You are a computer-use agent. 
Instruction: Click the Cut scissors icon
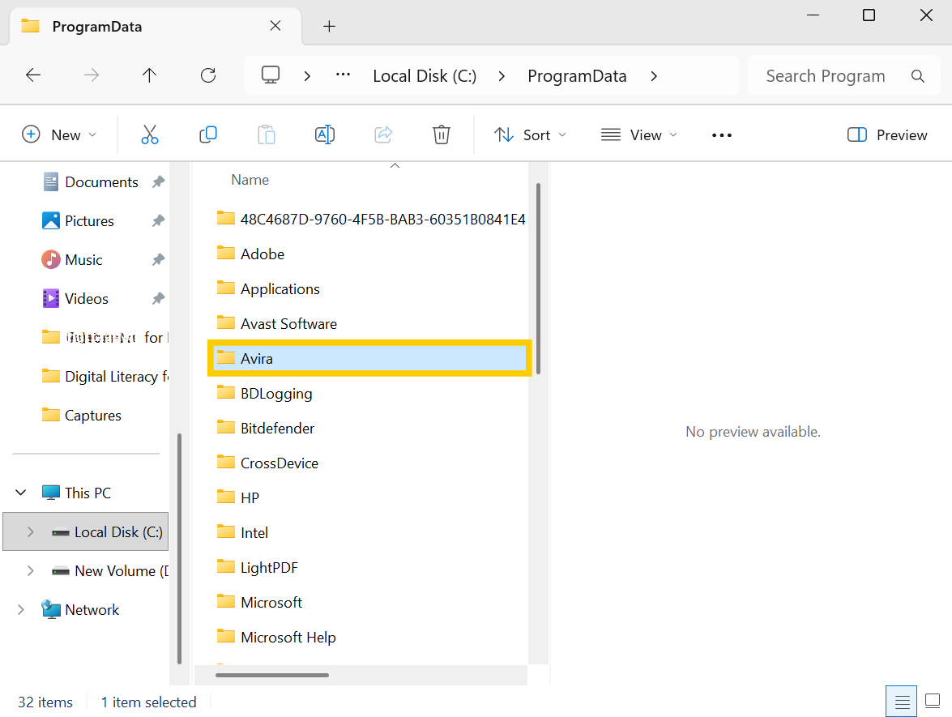(149, 134)
